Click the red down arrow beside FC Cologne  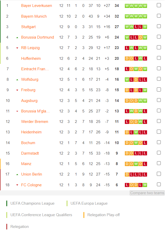[x=17, y=185]
